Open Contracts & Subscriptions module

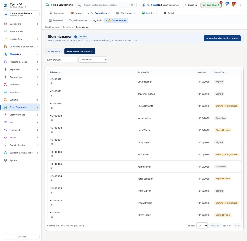(21, 47)
